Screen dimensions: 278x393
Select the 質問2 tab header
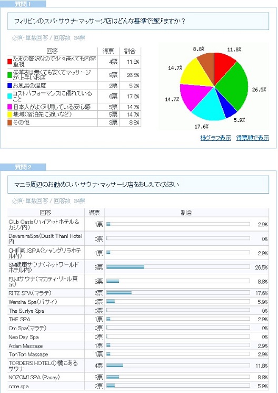click(23, 167)
